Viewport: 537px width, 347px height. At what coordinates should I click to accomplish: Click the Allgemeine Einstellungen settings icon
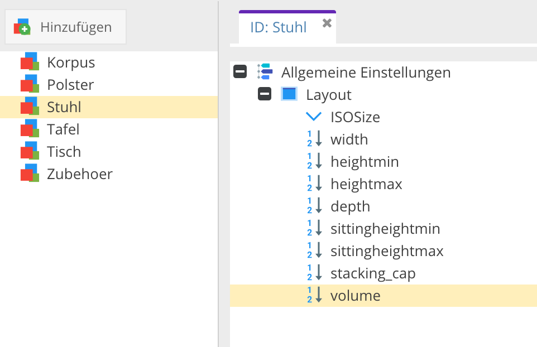tap(265, 72)
